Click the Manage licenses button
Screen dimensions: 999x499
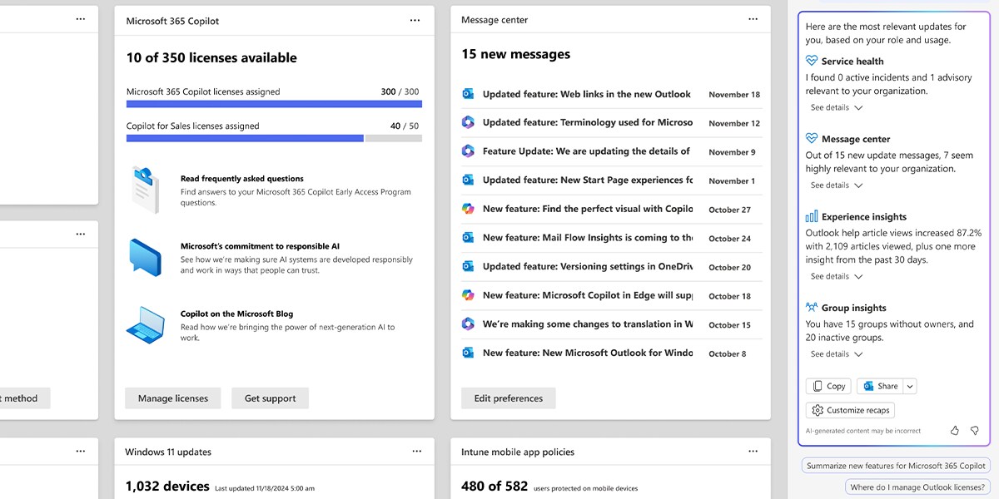[173, 398]
